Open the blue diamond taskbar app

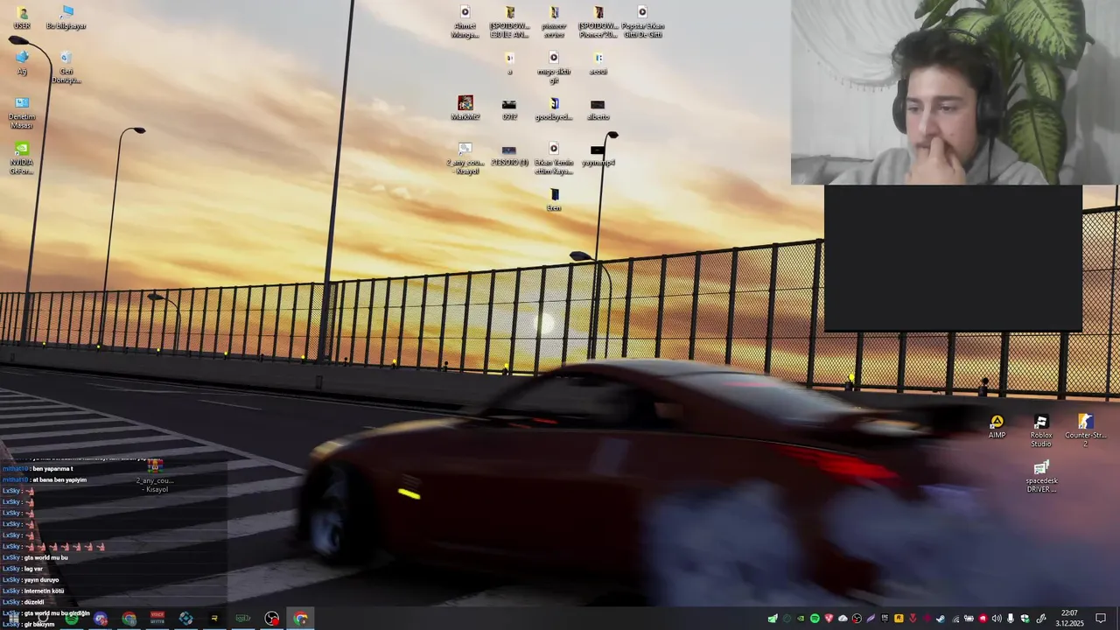(185, 619)
